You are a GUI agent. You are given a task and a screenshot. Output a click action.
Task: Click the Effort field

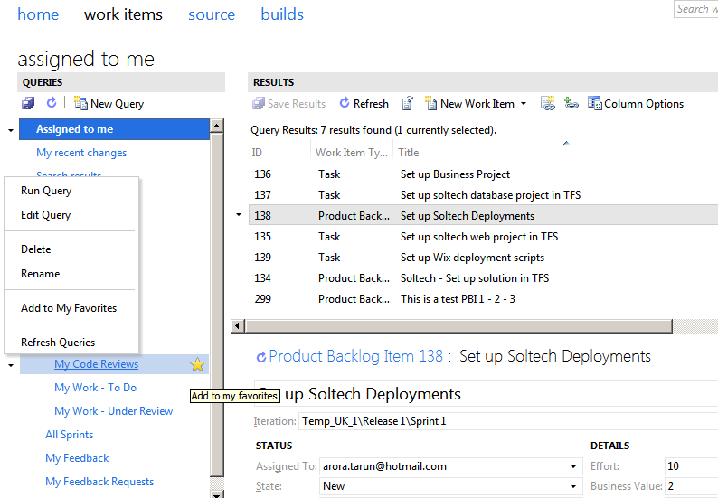pyautogui.click(x=692, y=466)
